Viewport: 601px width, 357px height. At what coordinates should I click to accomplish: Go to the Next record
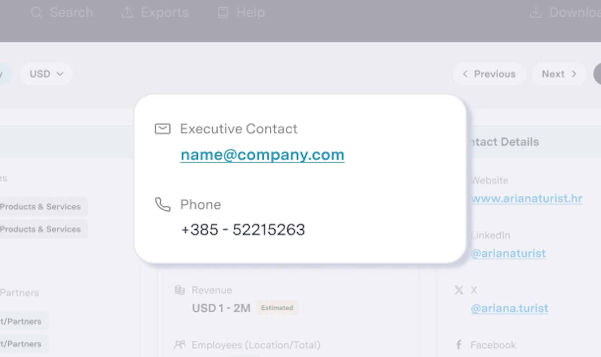559,74
